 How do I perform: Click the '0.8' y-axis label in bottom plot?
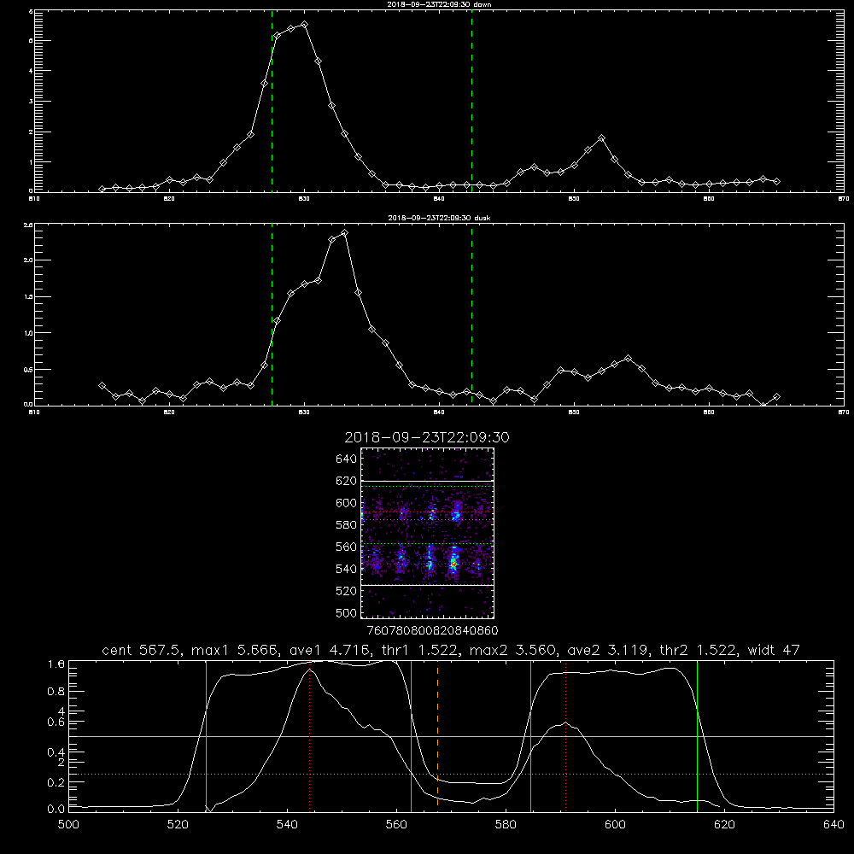pyautogui.click(x=56, y=691)
